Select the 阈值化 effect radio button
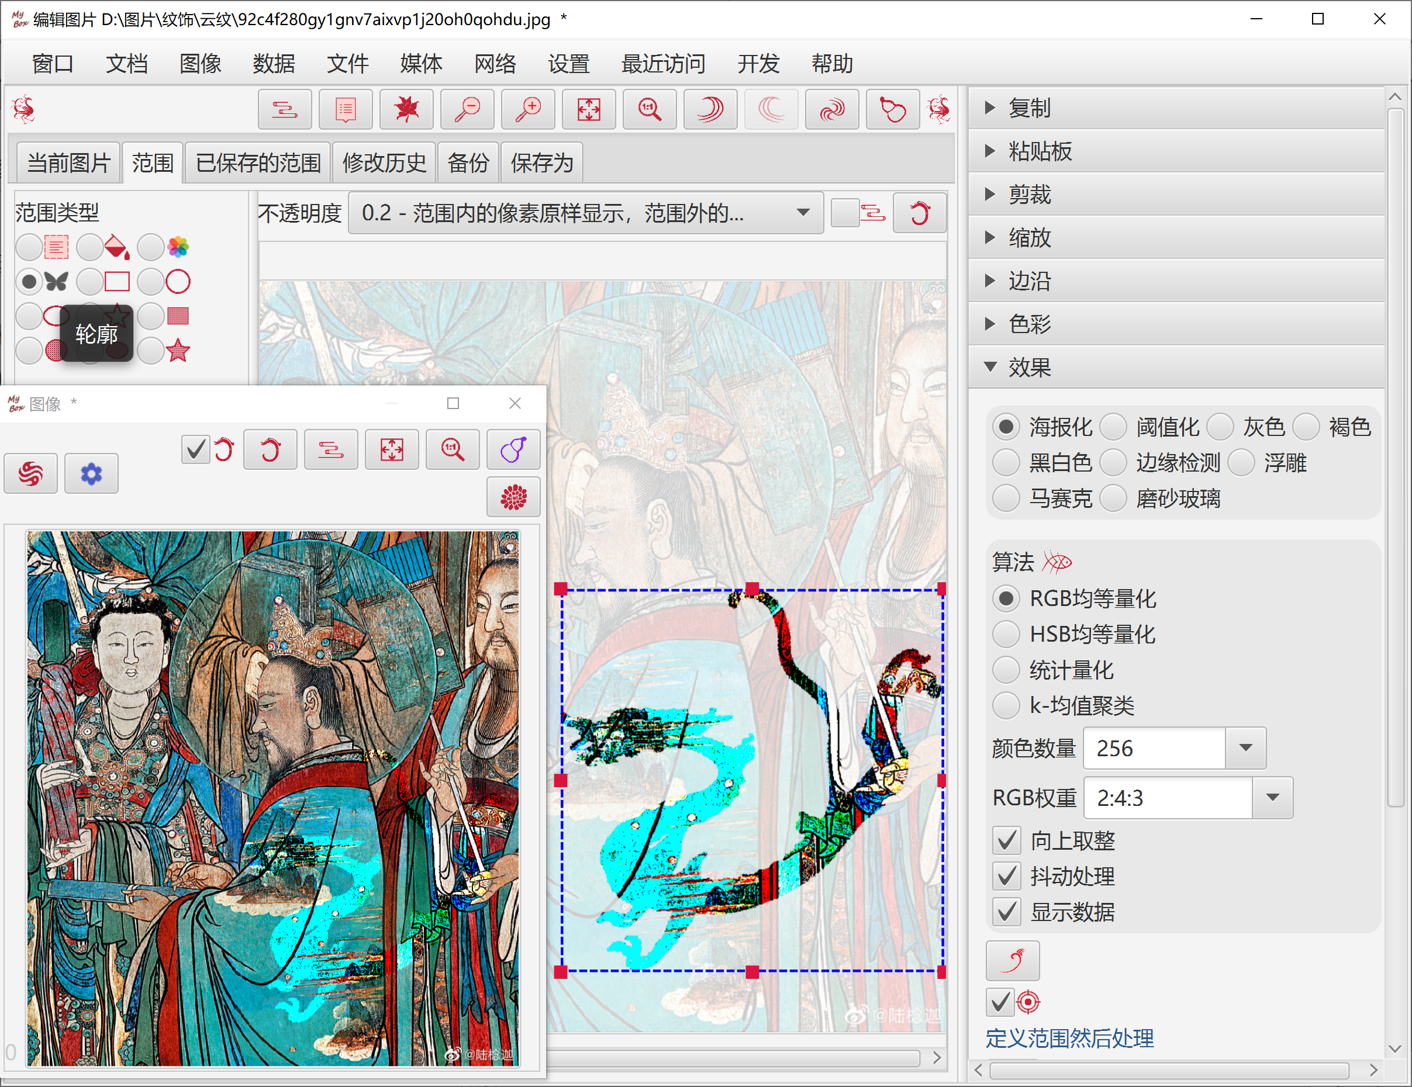1412x1087 pixels. pyautogui.click(x=1113, y=427)
